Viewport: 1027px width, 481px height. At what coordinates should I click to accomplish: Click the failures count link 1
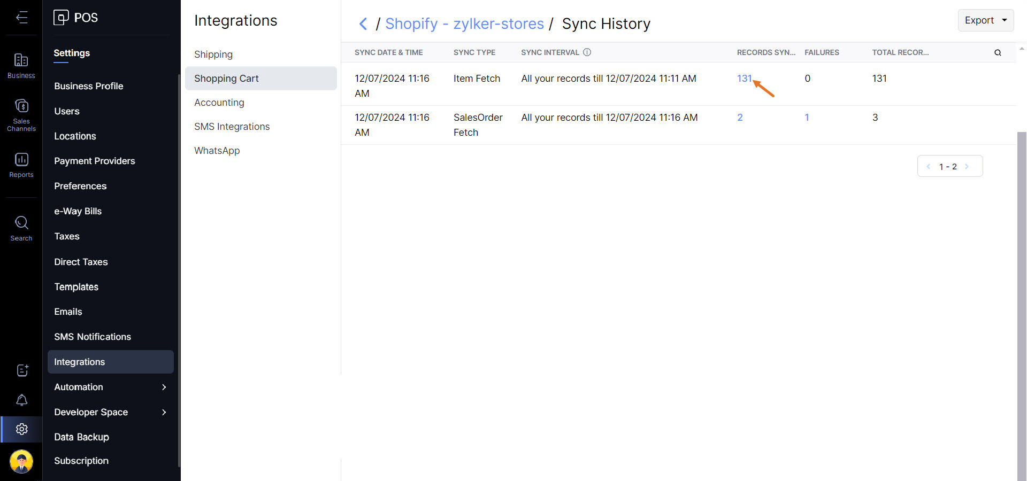tap(807, 118)
